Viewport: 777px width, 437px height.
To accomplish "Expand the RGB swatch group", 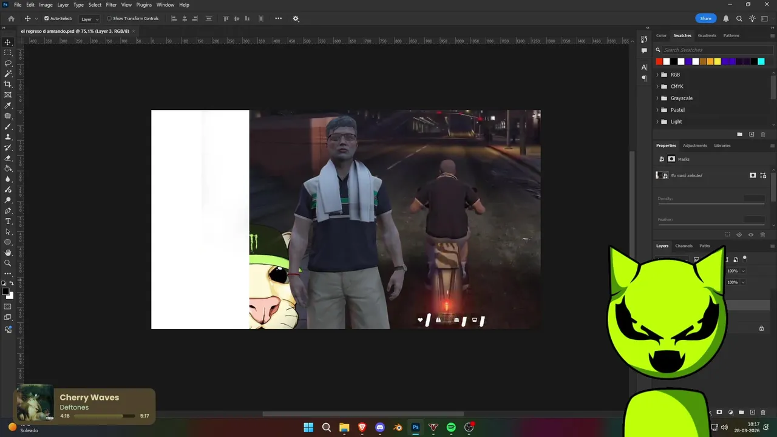I will coord(657,75).
